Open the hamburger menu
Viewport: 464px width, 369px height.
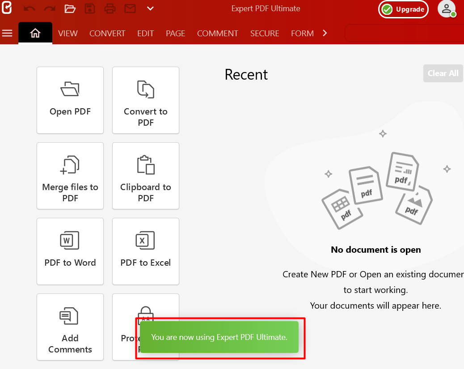(x=8, y=33)
